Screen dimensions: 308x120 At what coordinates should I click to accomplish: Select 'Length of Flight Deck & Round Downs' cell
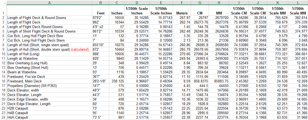click(49, 18)
